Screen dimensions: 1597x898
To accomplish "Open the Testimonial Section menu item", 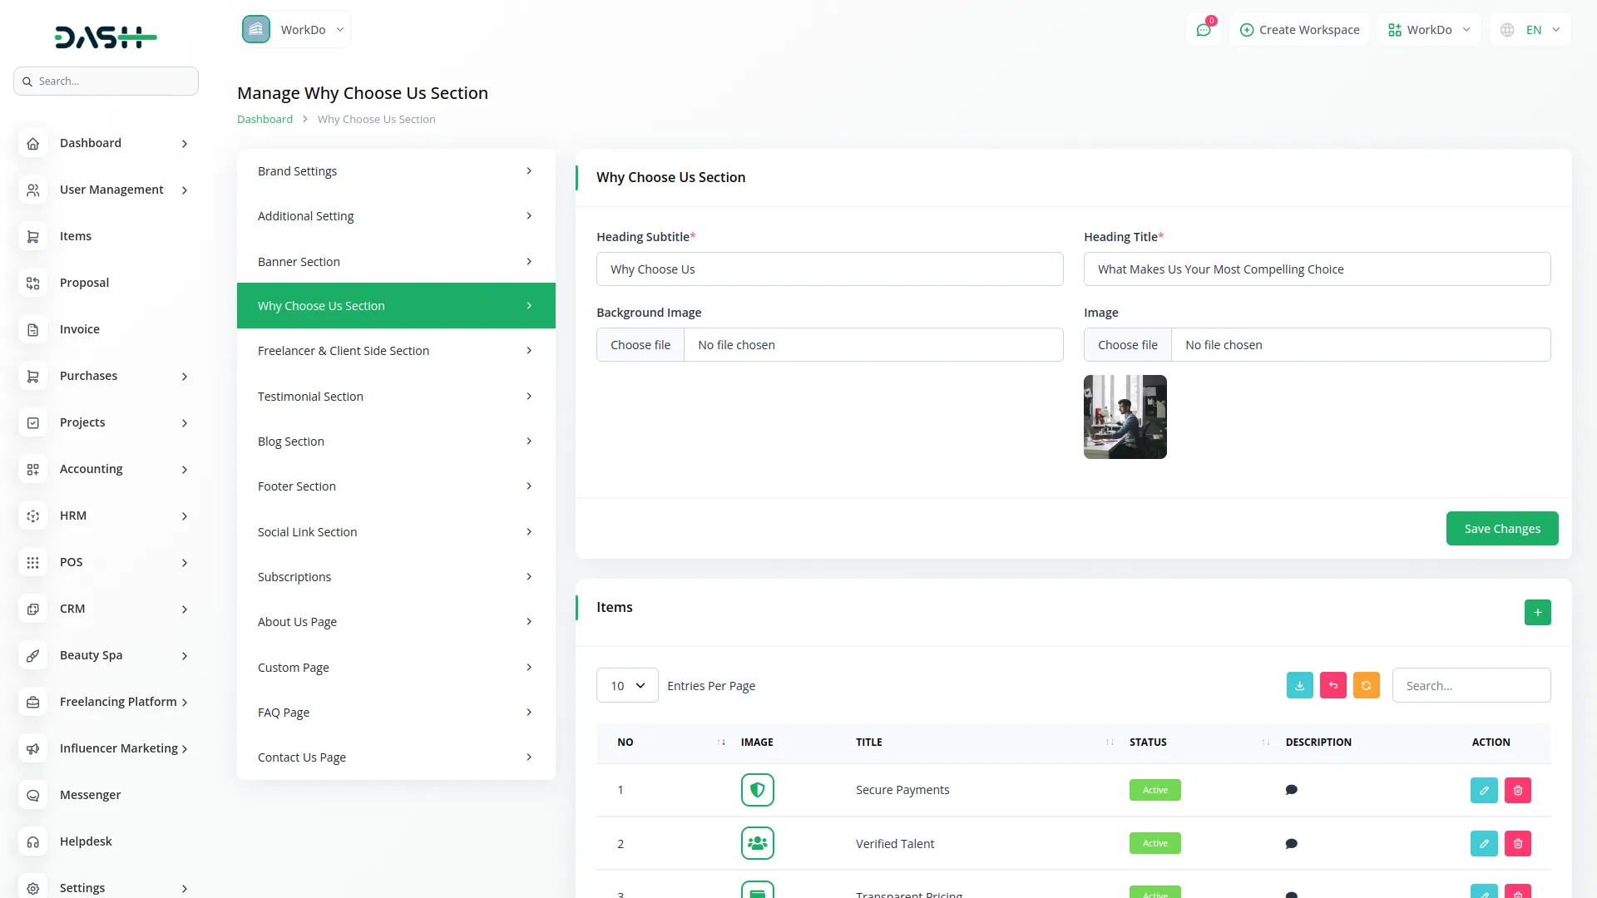I will 396,396.
